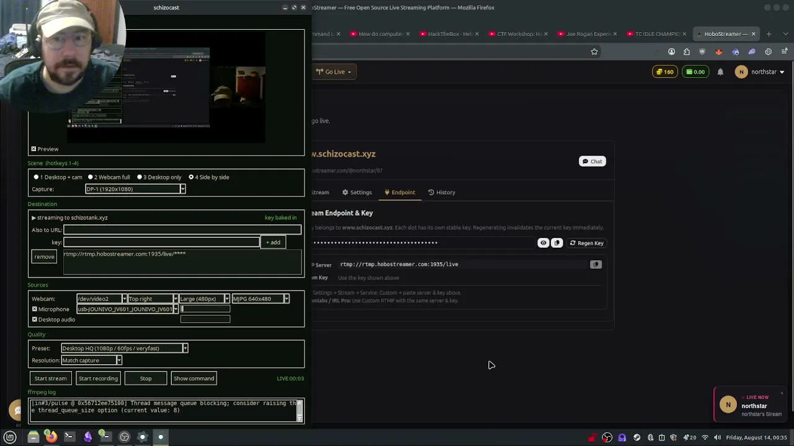Toggle the Desktop audio checkbox
The height and width of the screenshot is (446, 794).
click(35, 320)
